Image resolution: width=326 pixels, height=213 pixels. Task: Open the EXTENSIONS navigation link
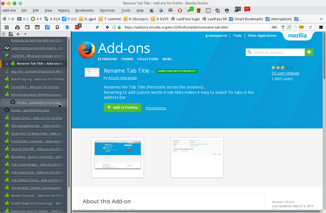[x=107, y=59]
